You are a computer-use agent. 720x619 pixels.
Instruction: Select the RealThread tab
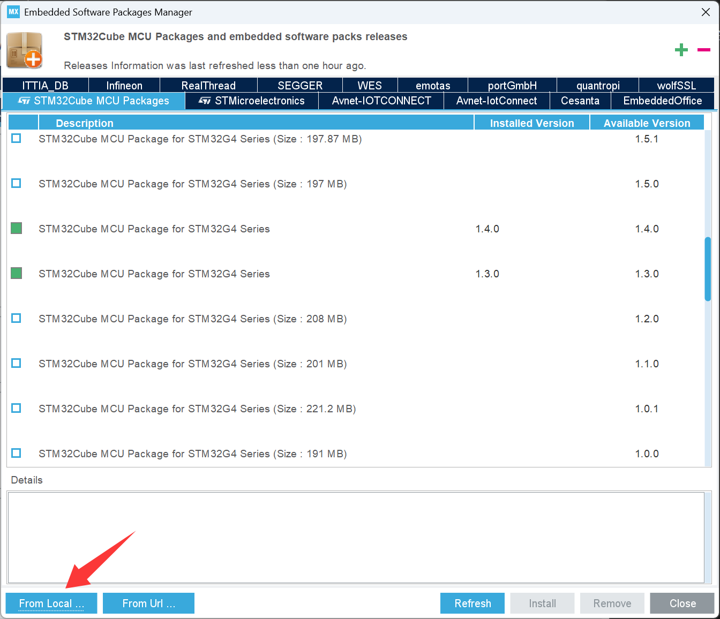click(208, 85)
